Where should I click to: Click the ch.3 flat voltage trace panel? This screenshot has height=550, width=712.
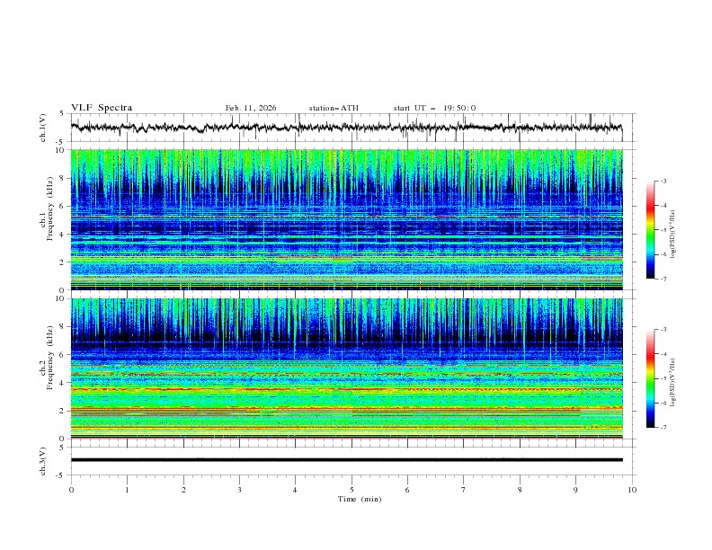(352, 461)
